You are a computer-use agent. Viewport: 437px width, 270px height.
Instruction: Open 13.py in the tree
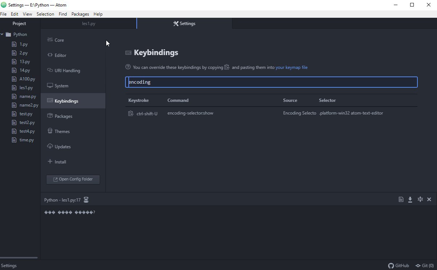(25, 62)
